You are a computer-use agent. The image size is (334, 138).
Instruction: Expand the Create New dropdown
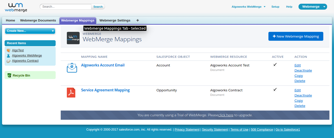30,31
